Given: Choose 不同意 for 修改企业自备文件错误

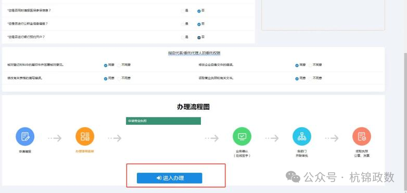Looking at the screenshot, I should [x=310, y=66].
